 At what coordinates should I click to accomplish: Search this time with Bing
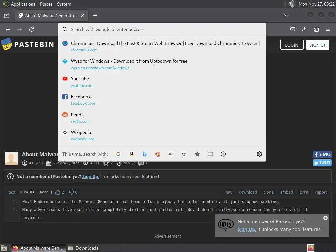(x=145, y=154)
